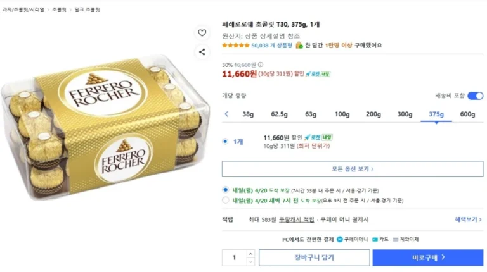487x272 pixels.
Task: Click the five-star rating icons
Action: click(236, 46)
